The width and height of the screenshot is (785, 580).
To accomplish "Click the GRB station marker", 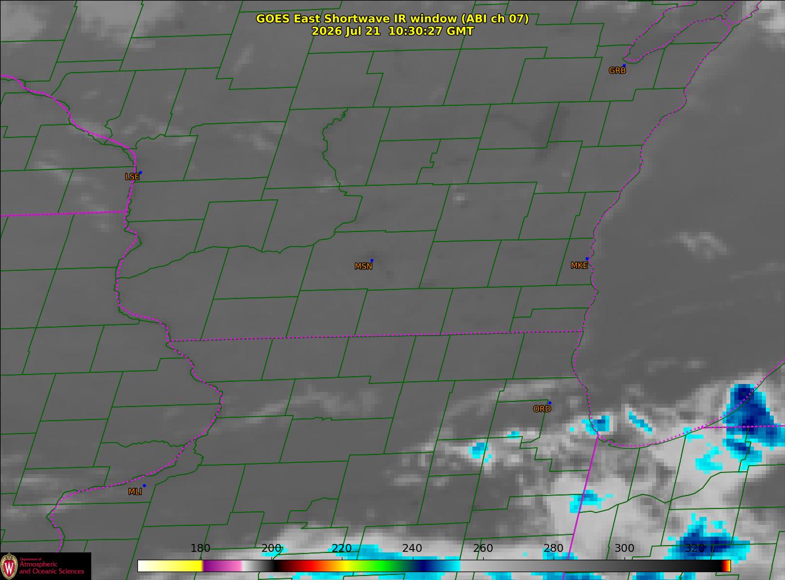I will point(623,66).
